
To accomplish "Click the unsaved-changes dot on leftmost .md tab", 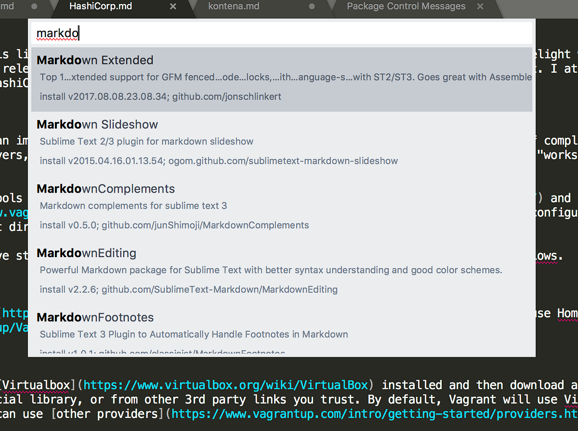I will (x=33, y=6).
